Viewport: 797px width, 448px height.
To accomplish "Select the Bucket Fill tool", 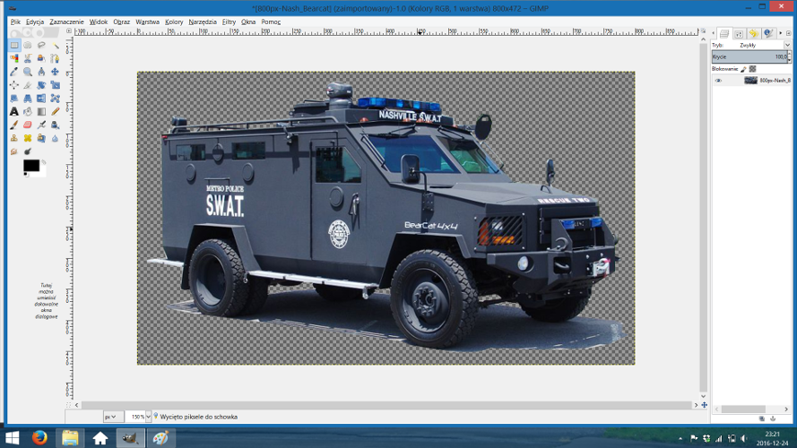I will 28,111.
